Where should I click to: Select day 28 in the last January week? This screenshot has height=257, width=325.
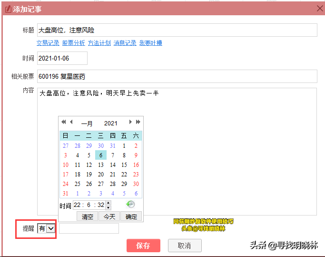point(113,184)
